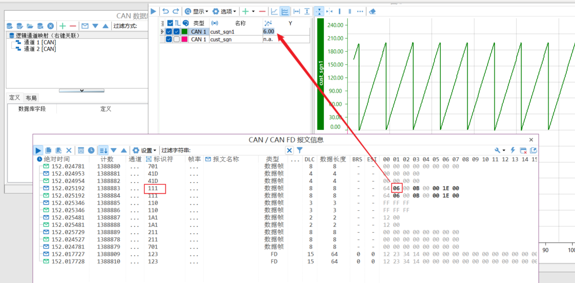This screenshot has width=575, height=283.
Task: Switch to the 布局 tab
Action: click(31, 98)
